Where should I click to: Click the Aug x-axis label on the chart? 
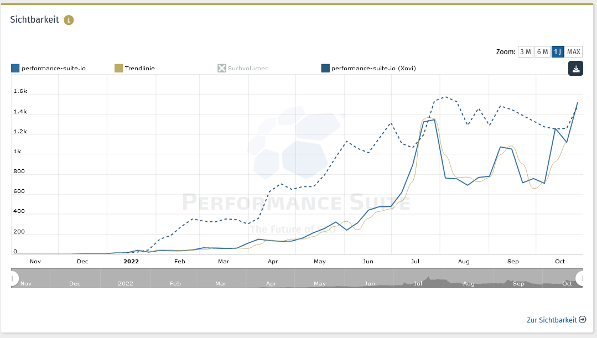point(464,262)
